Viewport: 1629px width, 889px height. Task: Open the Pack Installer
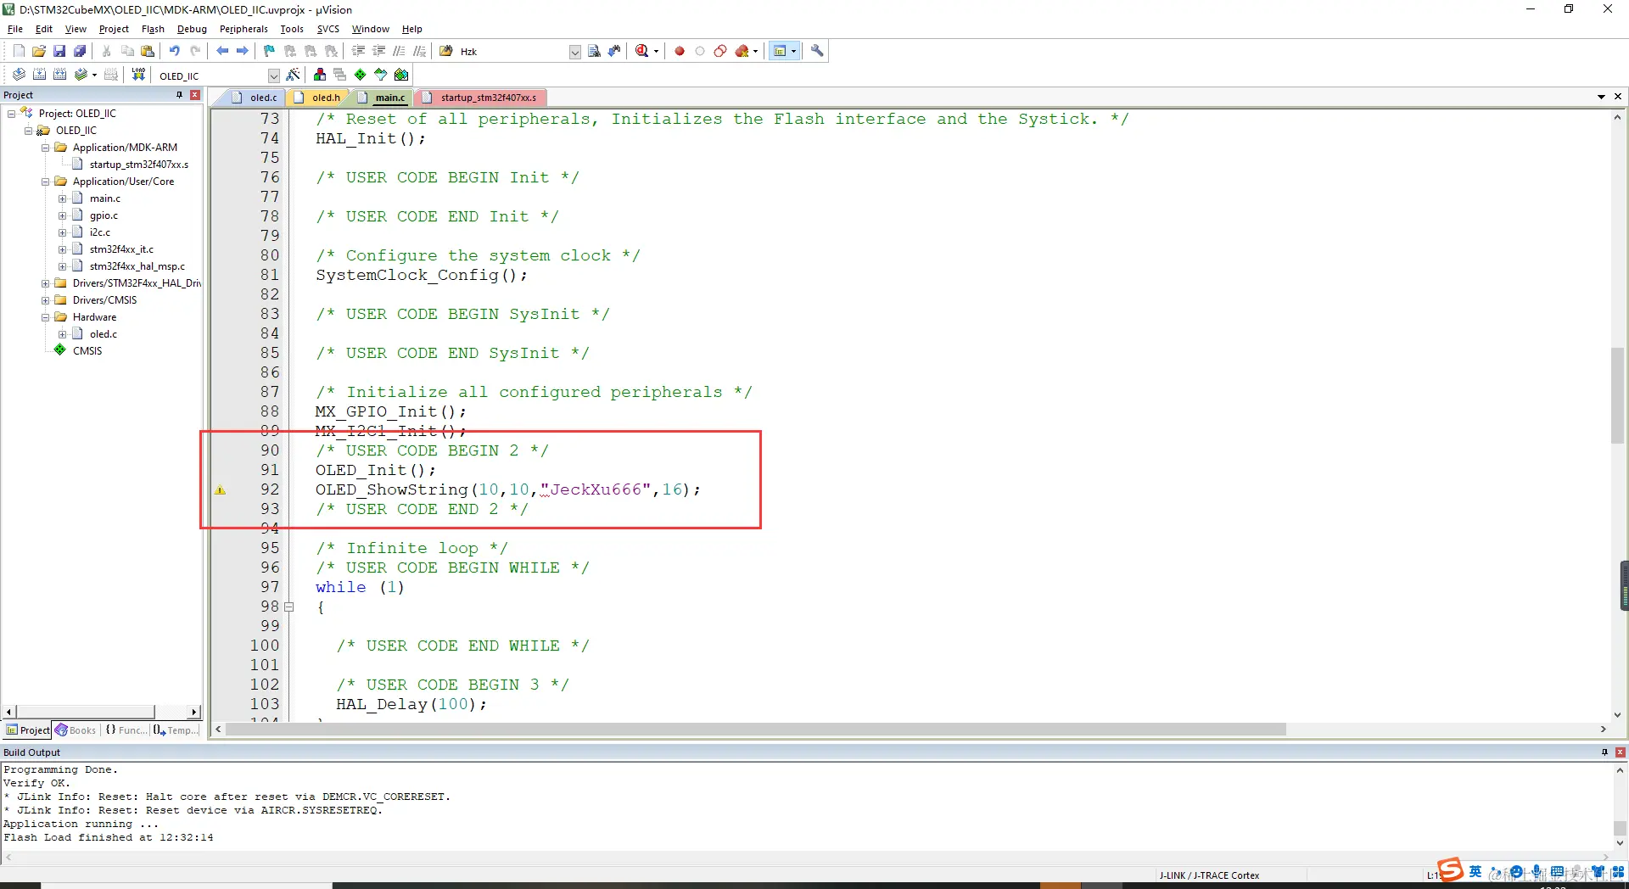401,75
